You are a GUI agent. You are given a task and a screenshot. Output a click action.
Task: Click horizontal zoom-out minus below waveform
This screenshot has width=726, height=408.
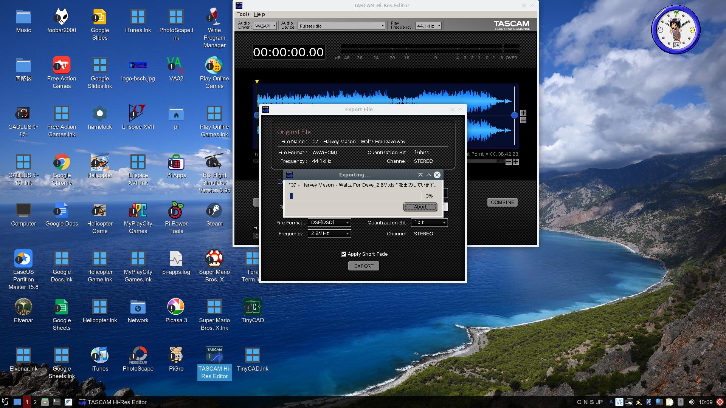click(509, 162)
